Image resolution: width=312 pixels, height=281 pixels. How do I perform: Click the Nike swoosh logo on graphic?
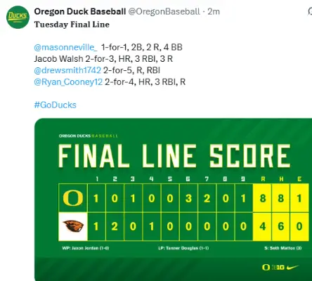pos(293,267)
